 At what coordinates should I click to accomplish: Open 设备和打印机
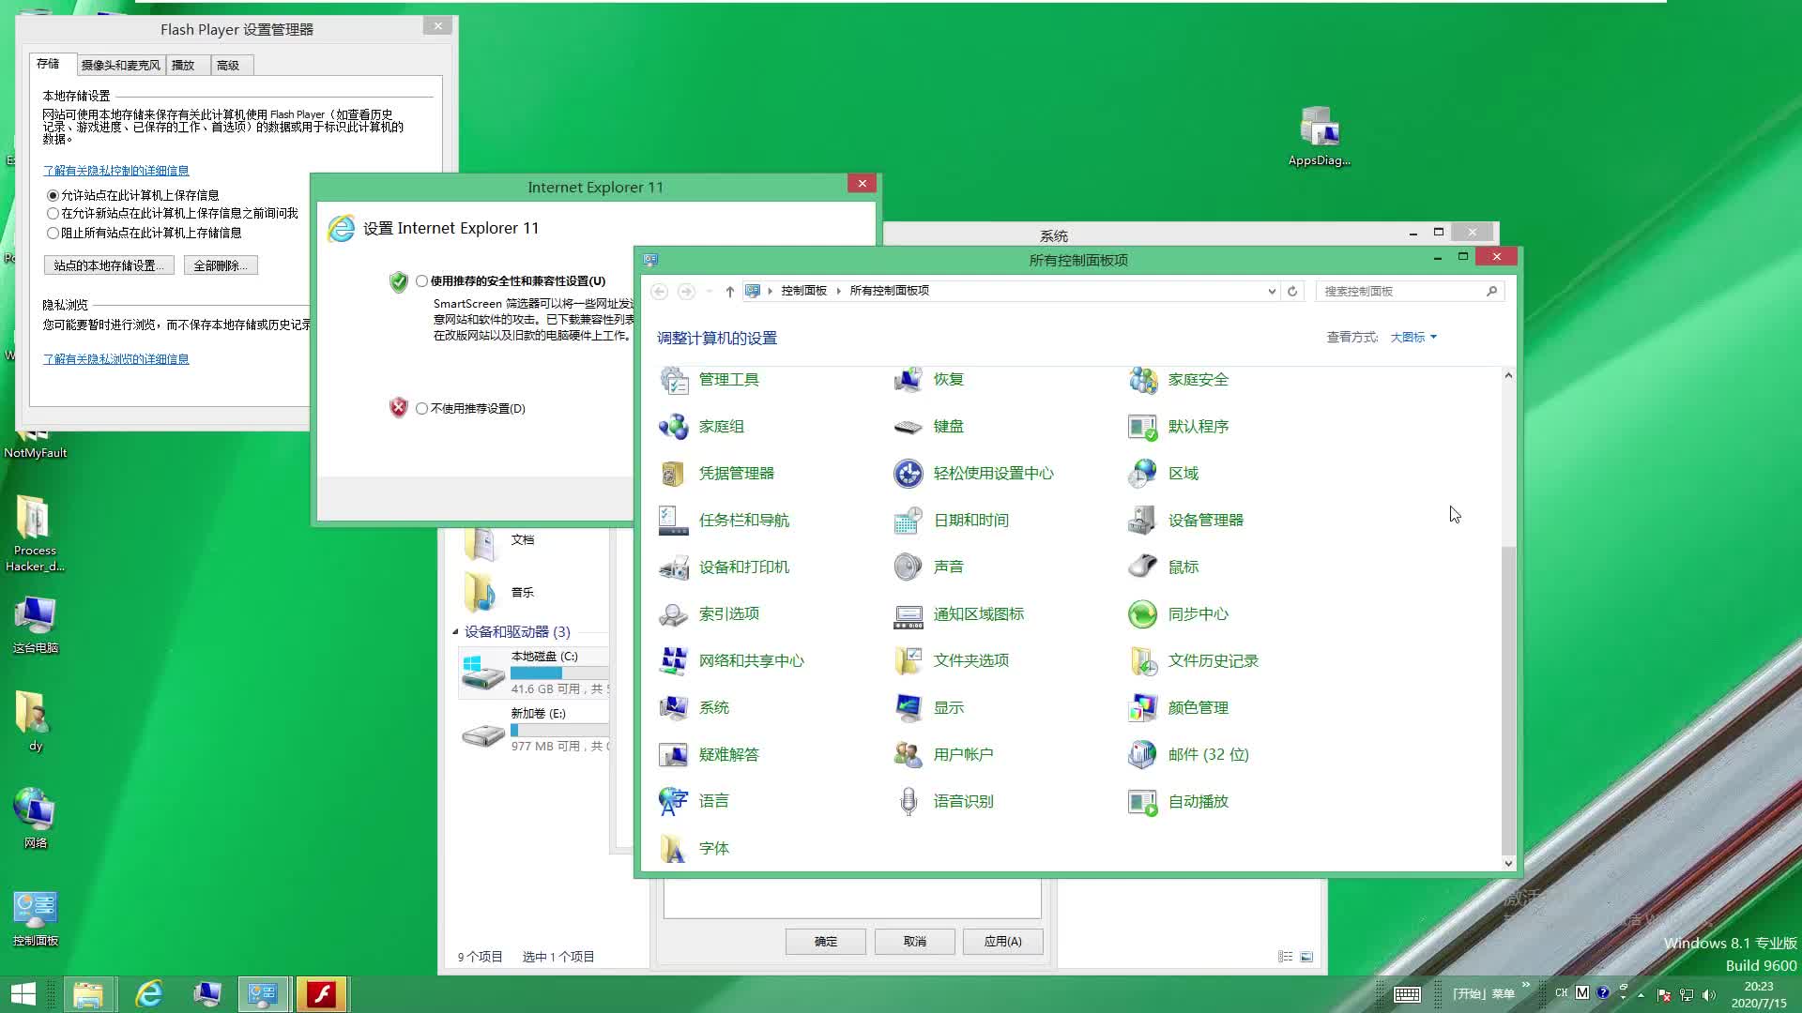(x=724, y=567)
